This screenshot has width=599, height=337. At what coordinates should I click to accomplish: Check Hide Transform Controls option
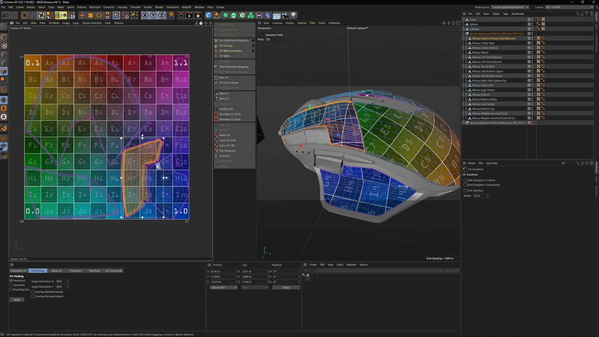466,180
